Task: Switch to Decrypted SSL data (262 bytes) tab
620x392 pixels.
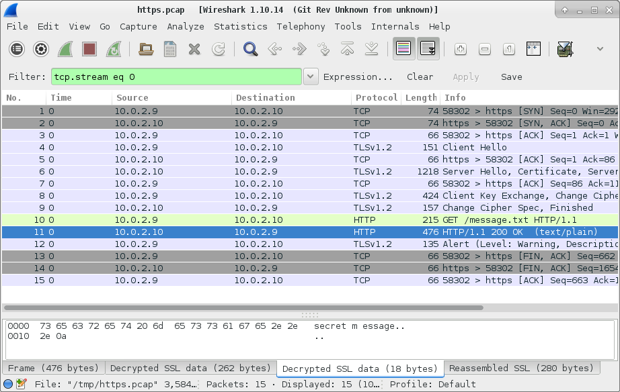Action: tap(190, 368)
